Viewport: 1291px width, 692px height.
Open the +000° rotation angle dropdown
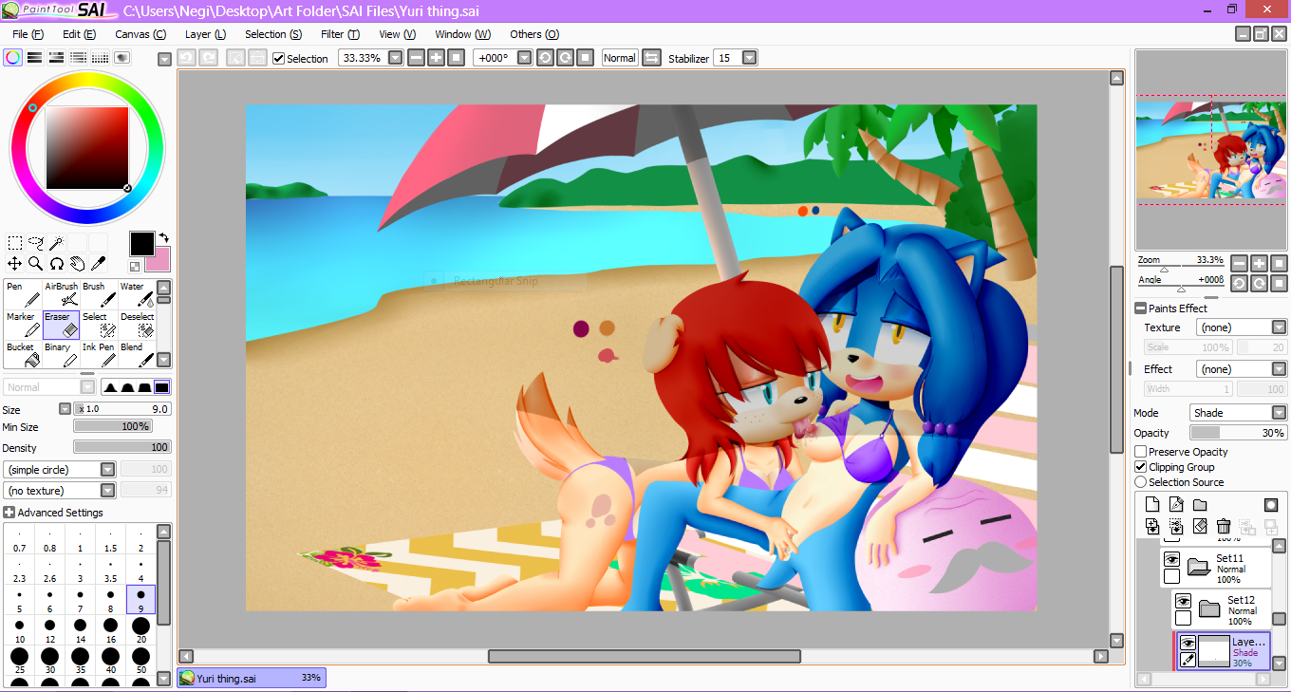[523, 58]
